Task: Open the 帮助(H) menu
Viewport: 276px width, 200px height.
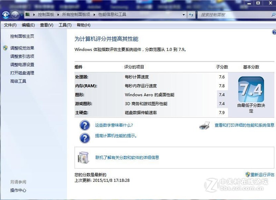Action: 83,25
